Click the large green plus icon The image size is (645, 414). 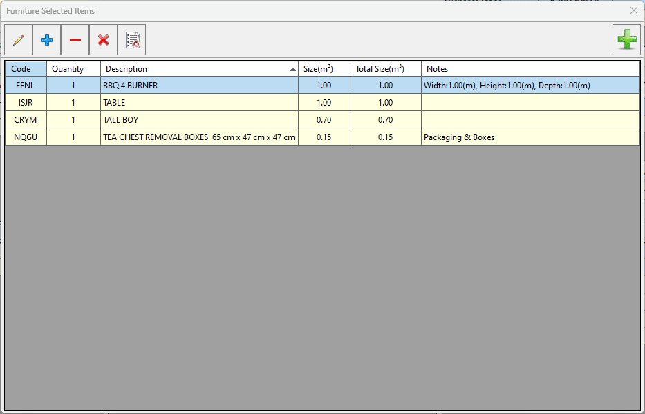coord(626,39)
